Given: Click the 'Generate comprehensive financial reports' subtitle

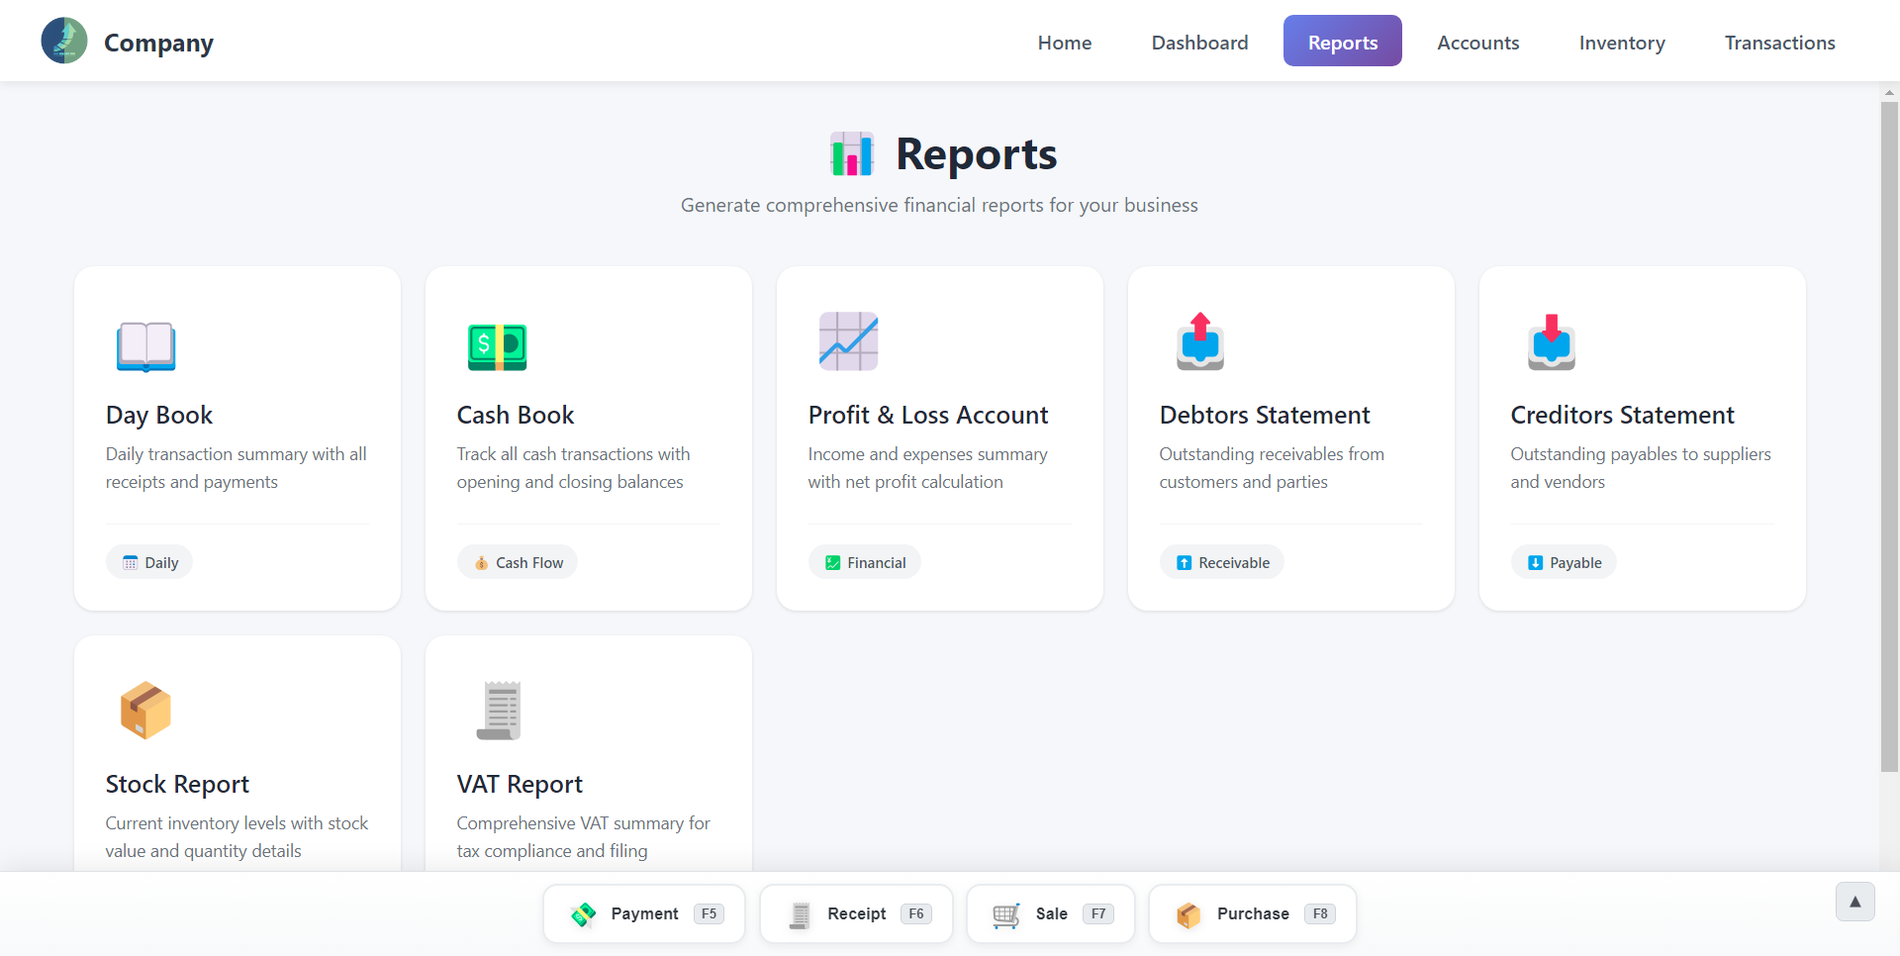Looking at the screenshot, I should tap(939, 206).
